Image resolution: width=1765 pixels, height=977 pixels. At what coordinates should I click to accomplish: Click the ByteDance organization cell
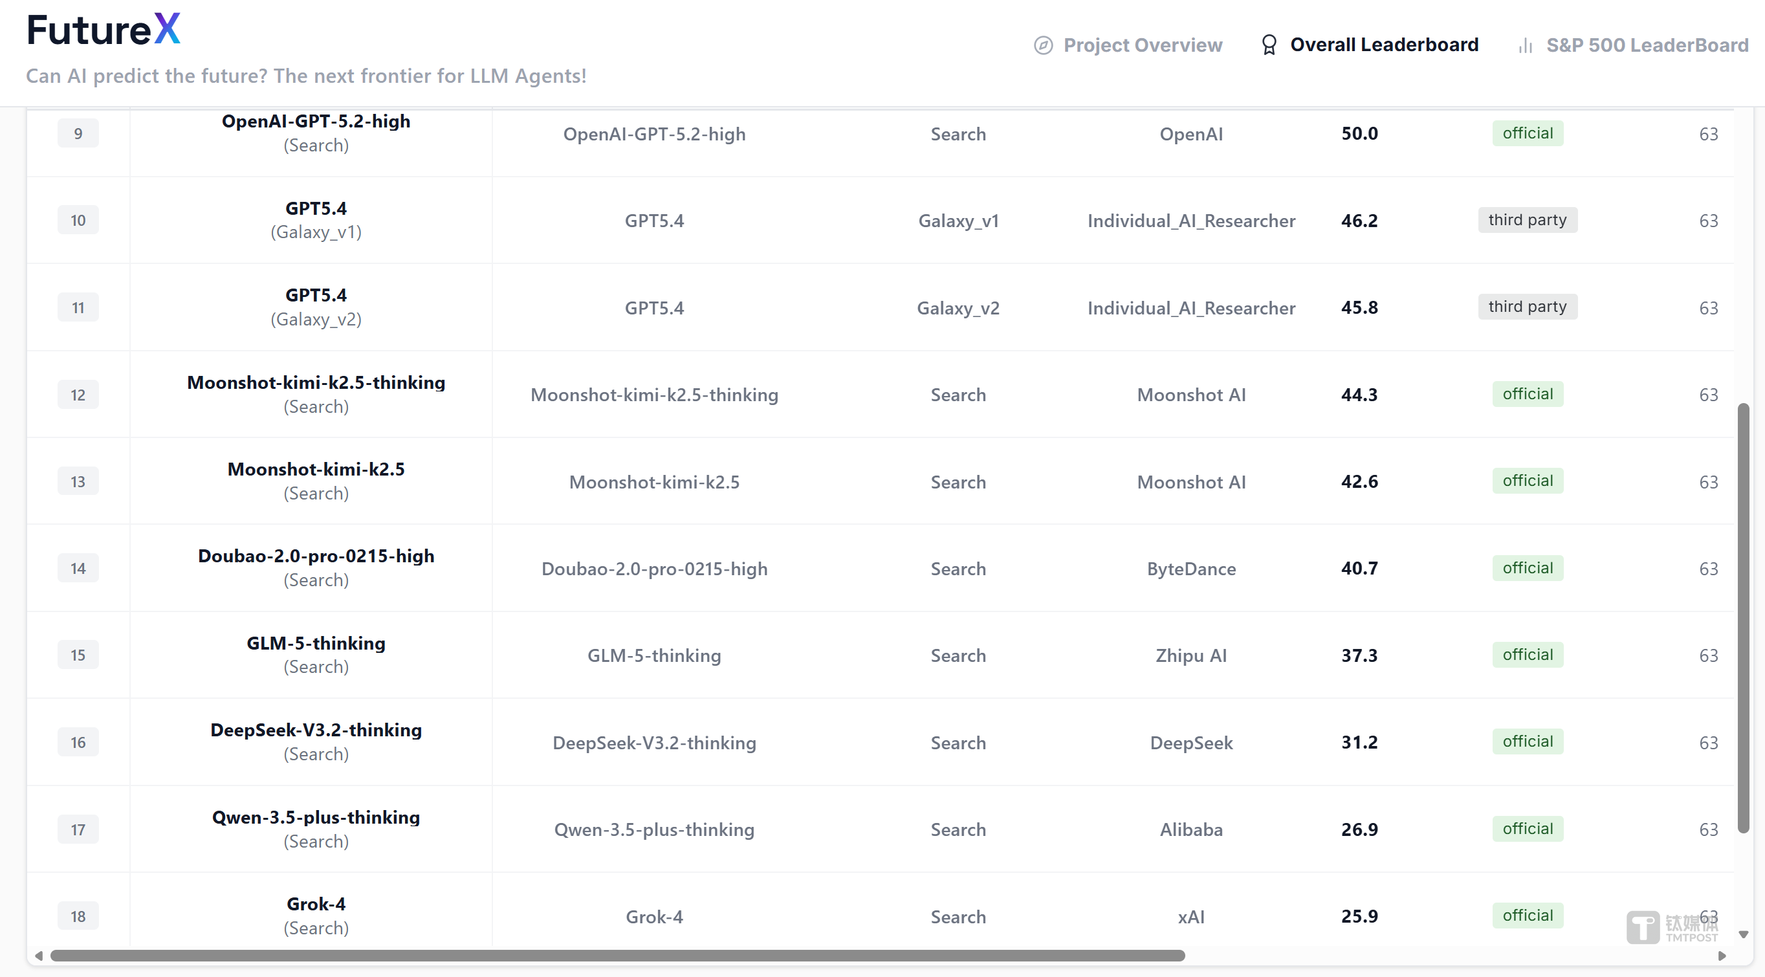point(1191,569)
